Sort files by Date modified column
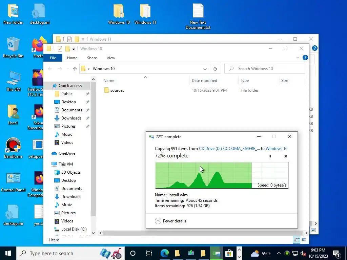The width and height of the screenshot is (347, 260). (x=204, y=81)
